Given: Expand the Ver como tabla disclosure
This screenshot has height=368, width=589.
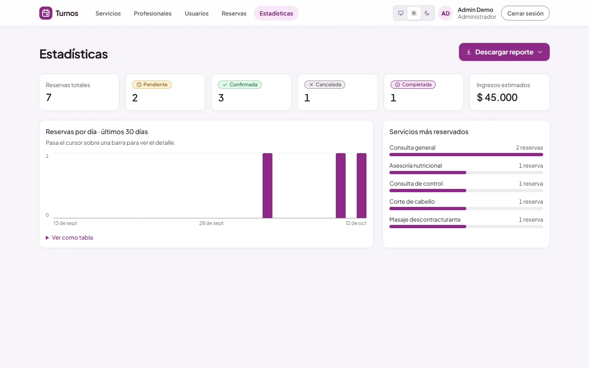Looking at the screenshot, I should pyautogui.click(x=70, y=238).
